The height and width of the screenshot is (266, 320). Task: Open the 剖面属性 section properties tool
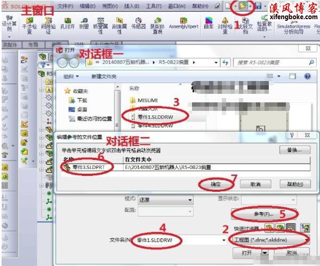[119, 25]
